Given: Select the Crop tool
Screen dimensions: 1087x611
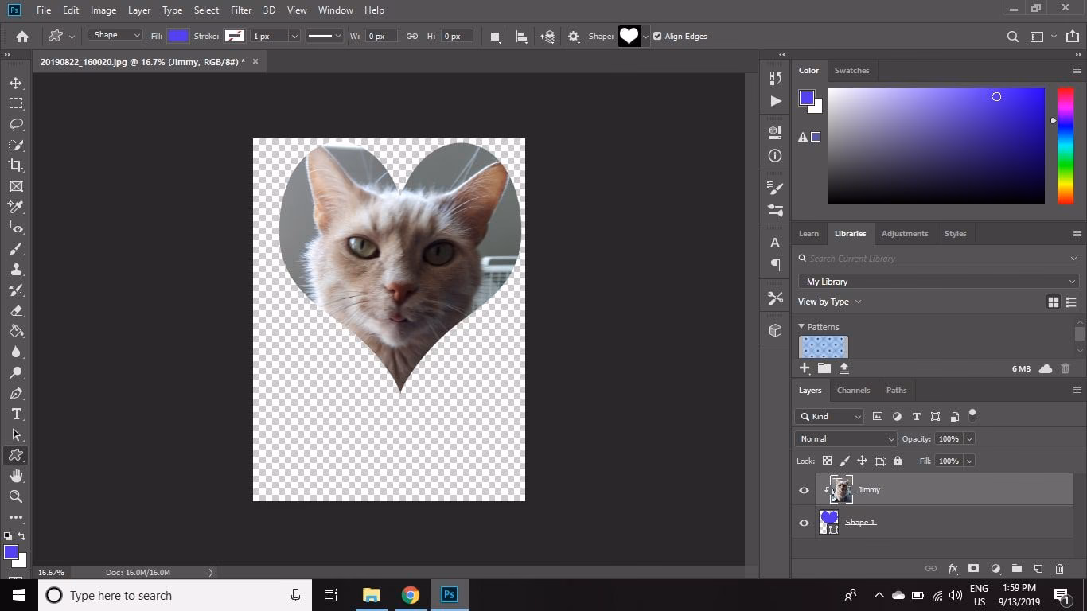Looking at the screenshot, I should click(x=16, y=165).
